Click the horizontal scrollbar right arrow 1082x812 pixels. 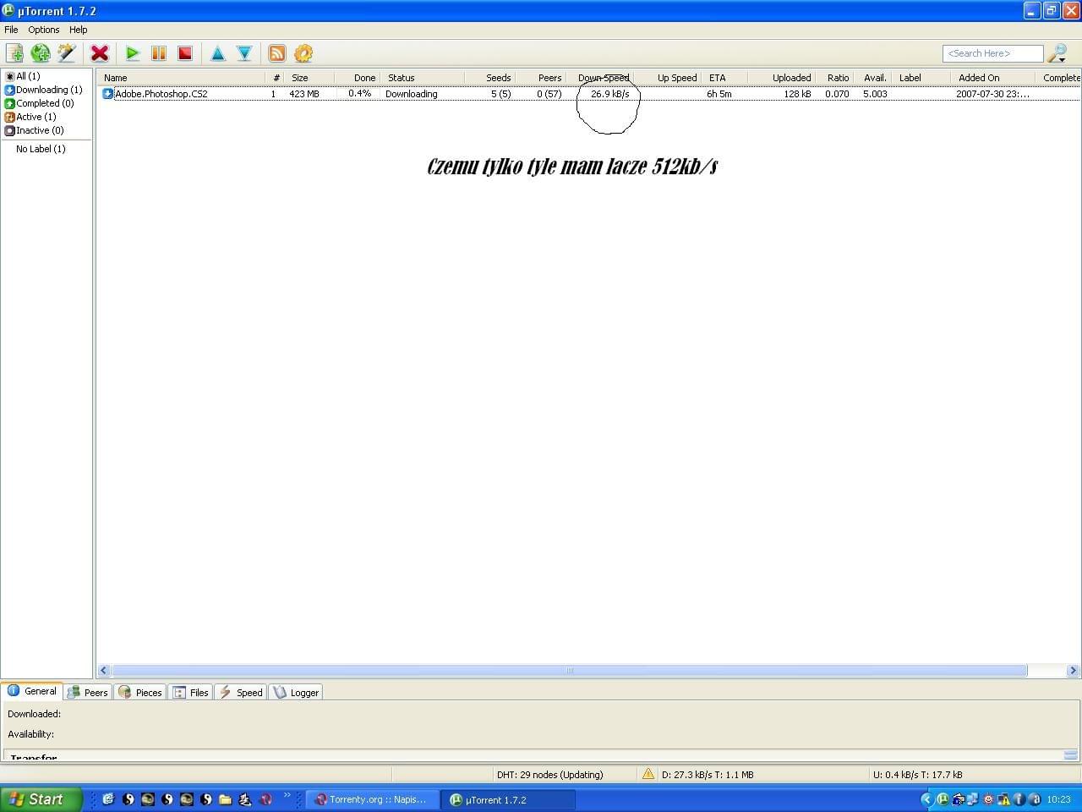click(1073, 671)
